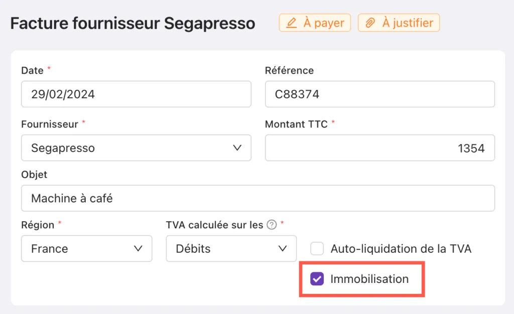The width and height of the screenshot is (514, 314).
Task: Open the TVA calculée sur les Débits selector
Action: pyautogui.click(x=231, y=248)
